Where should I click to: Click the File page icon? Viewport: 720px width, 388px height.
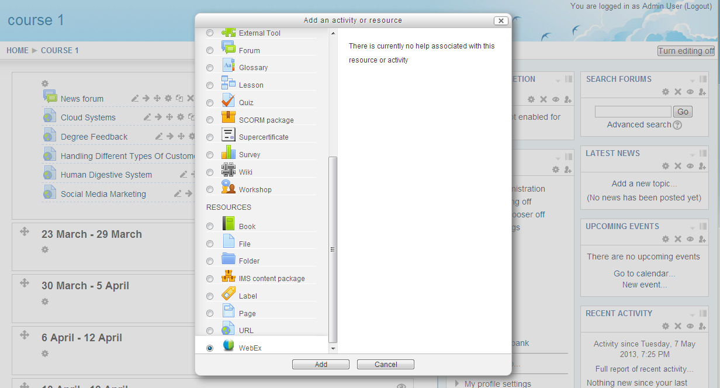tap(229, 241)
